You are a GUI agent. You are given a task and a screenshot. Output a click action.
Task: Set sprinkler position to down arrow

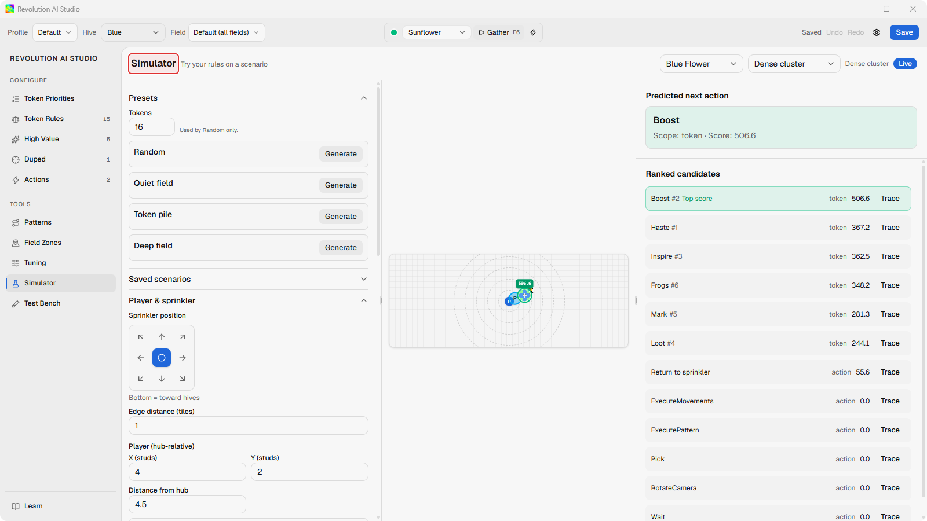[x=162, y=379]
